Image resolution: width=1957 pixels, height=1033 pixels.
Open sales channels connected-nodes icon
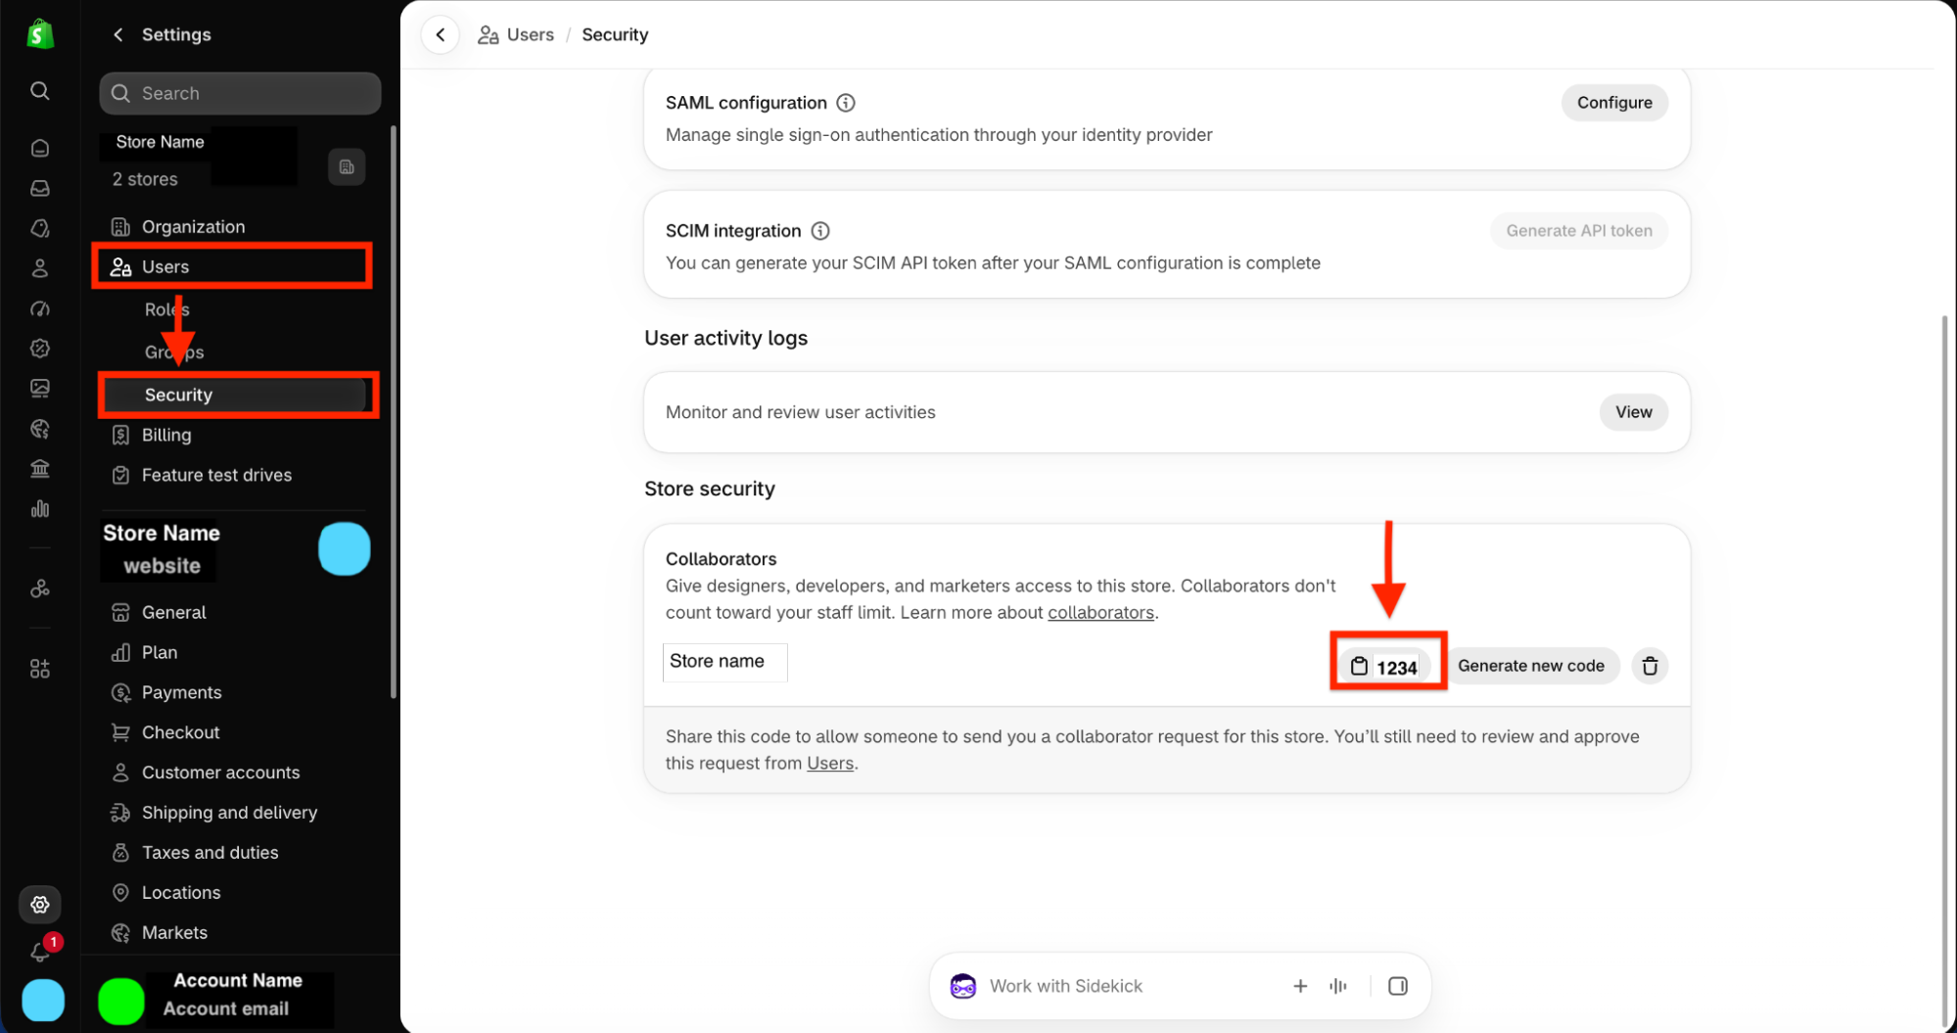[40, 588]
